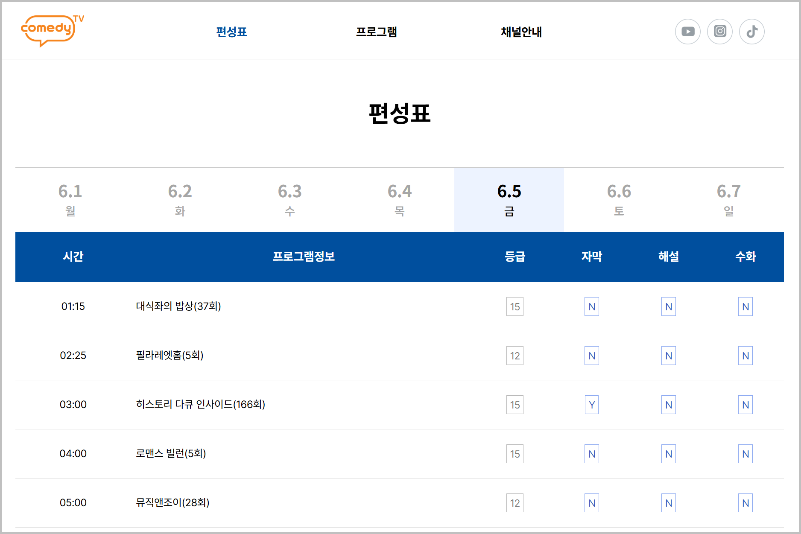The width and height of the screenshot is (801, 534).
Task: Click program 히스토리 다큐 인사이드(166회)
Action: [x=201, y=404]
